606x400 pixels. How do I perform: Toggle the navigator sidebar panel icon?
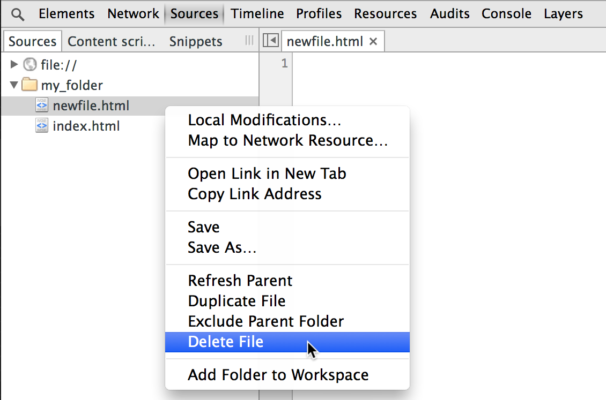point(271,41)
